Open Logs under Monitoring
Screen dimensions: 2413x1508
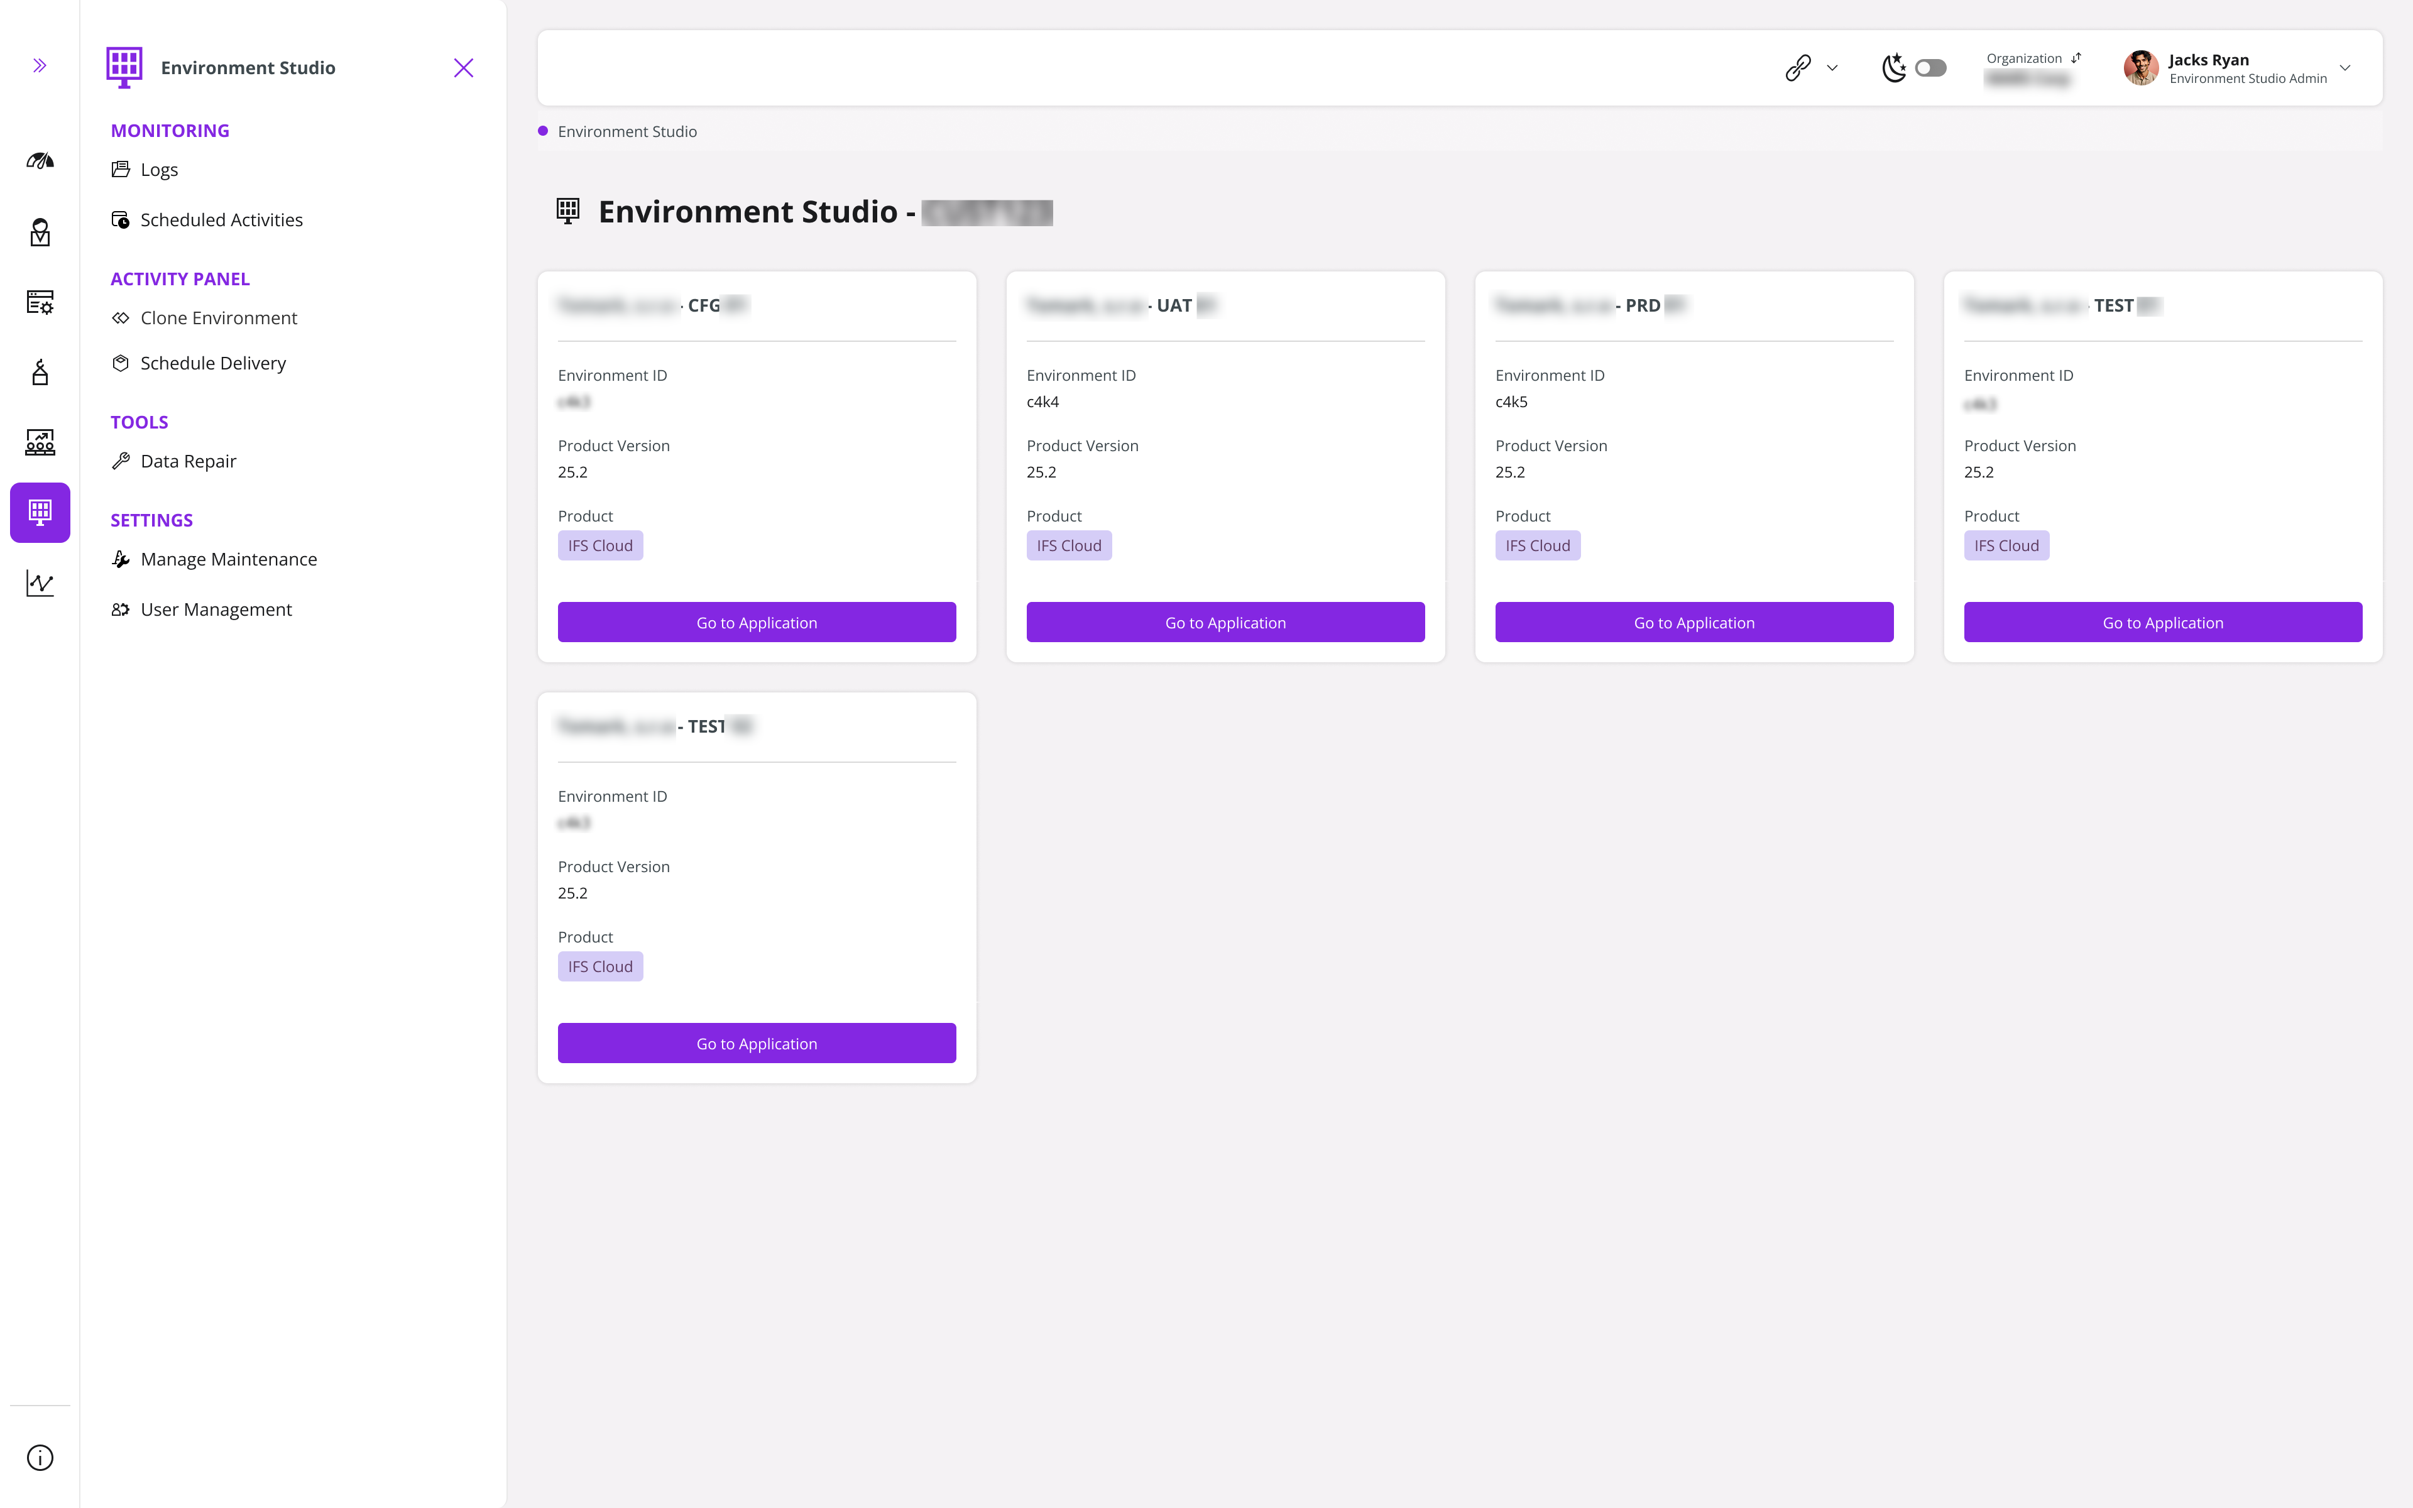160,170
